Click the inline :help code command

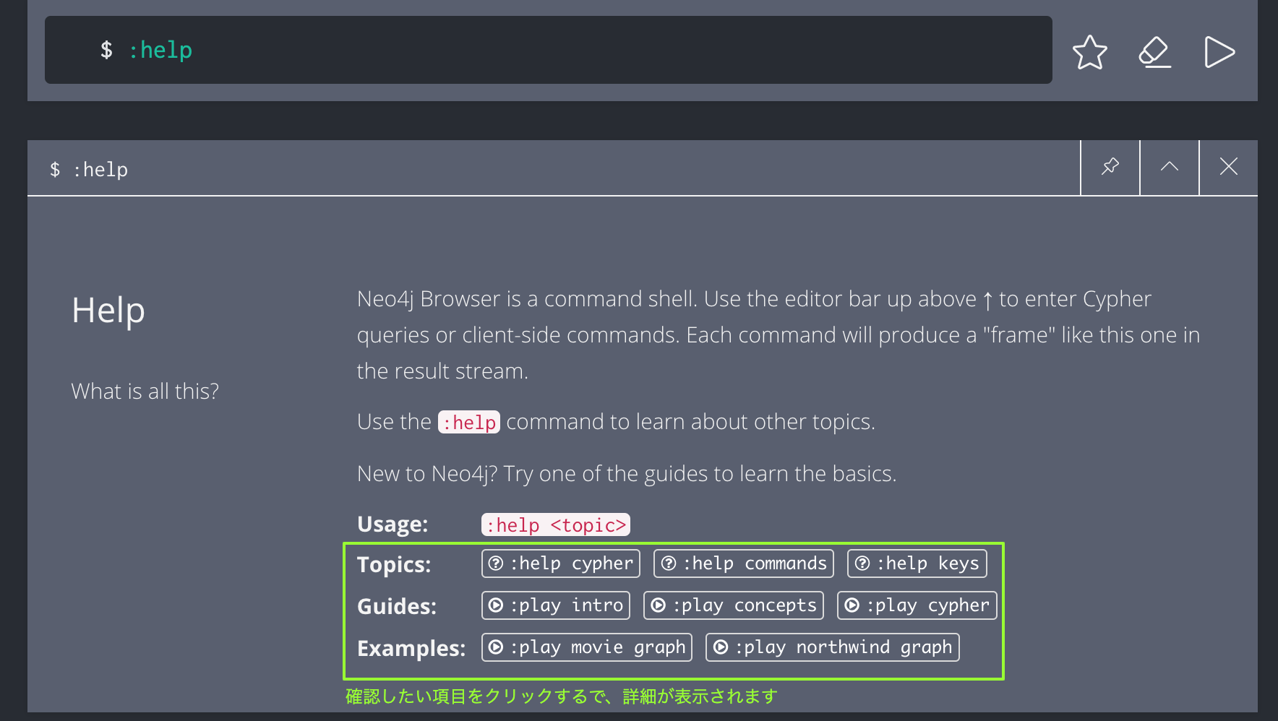pos(469,422)
